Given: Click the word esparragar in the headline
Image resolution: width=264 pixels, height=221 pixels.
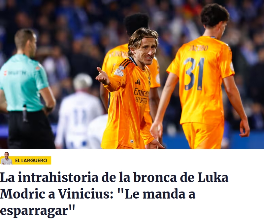Looking at the screenshot, I should pos(37,211).
